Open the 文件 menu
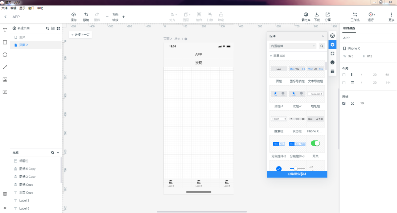The image size is (397, 213). (x=5, y=8)
